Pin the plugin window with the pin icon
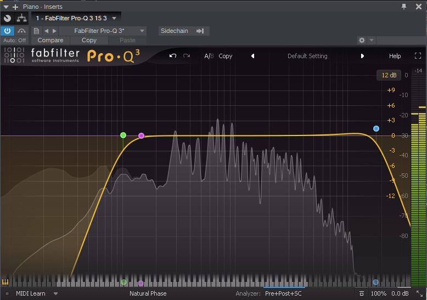 pyautogui.click(x=404, y=7)
